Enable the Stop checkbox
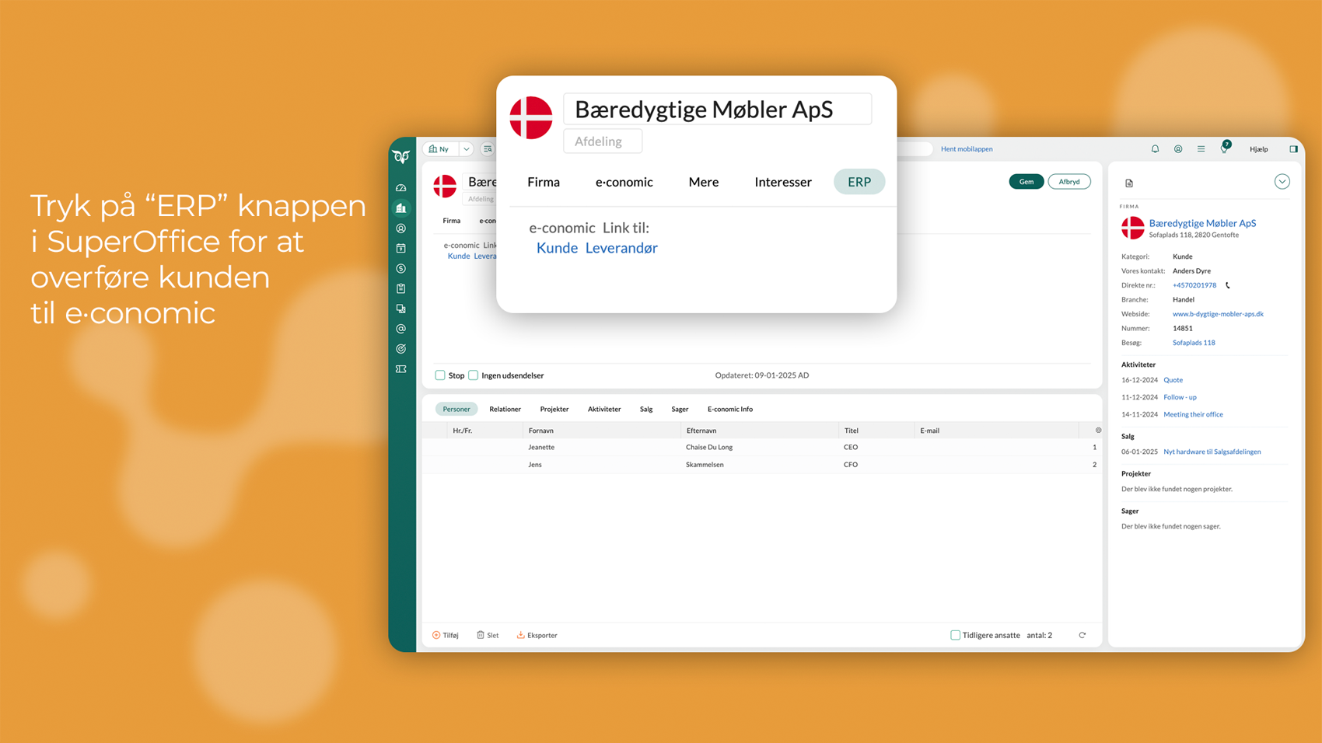Viewport: 1322px width, 743px height. coord(440,375)
